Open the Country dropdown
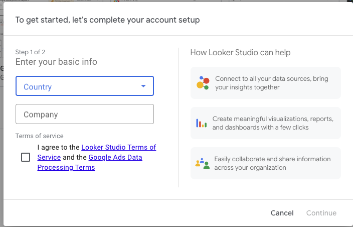353x227 pixels. 85,86
